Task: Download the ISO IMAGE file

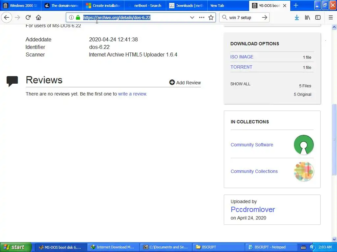Action: (x=242, y=57)
